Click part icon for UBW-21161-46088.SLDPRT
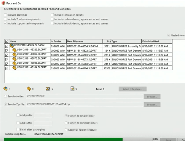 (15, 63)
